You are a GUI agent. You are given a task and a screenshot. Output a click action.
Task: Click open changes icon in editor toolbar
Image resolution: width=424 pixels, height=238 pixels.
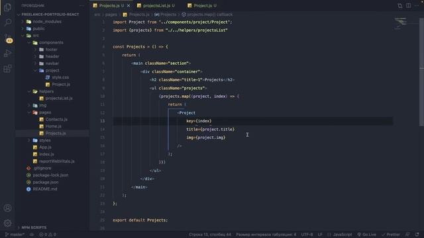399,6
